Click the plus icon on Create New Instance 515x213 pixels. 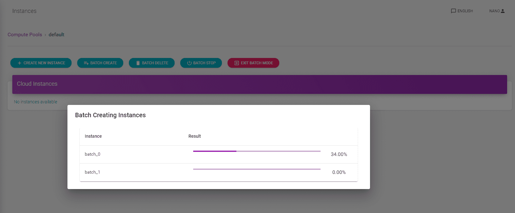20,63
